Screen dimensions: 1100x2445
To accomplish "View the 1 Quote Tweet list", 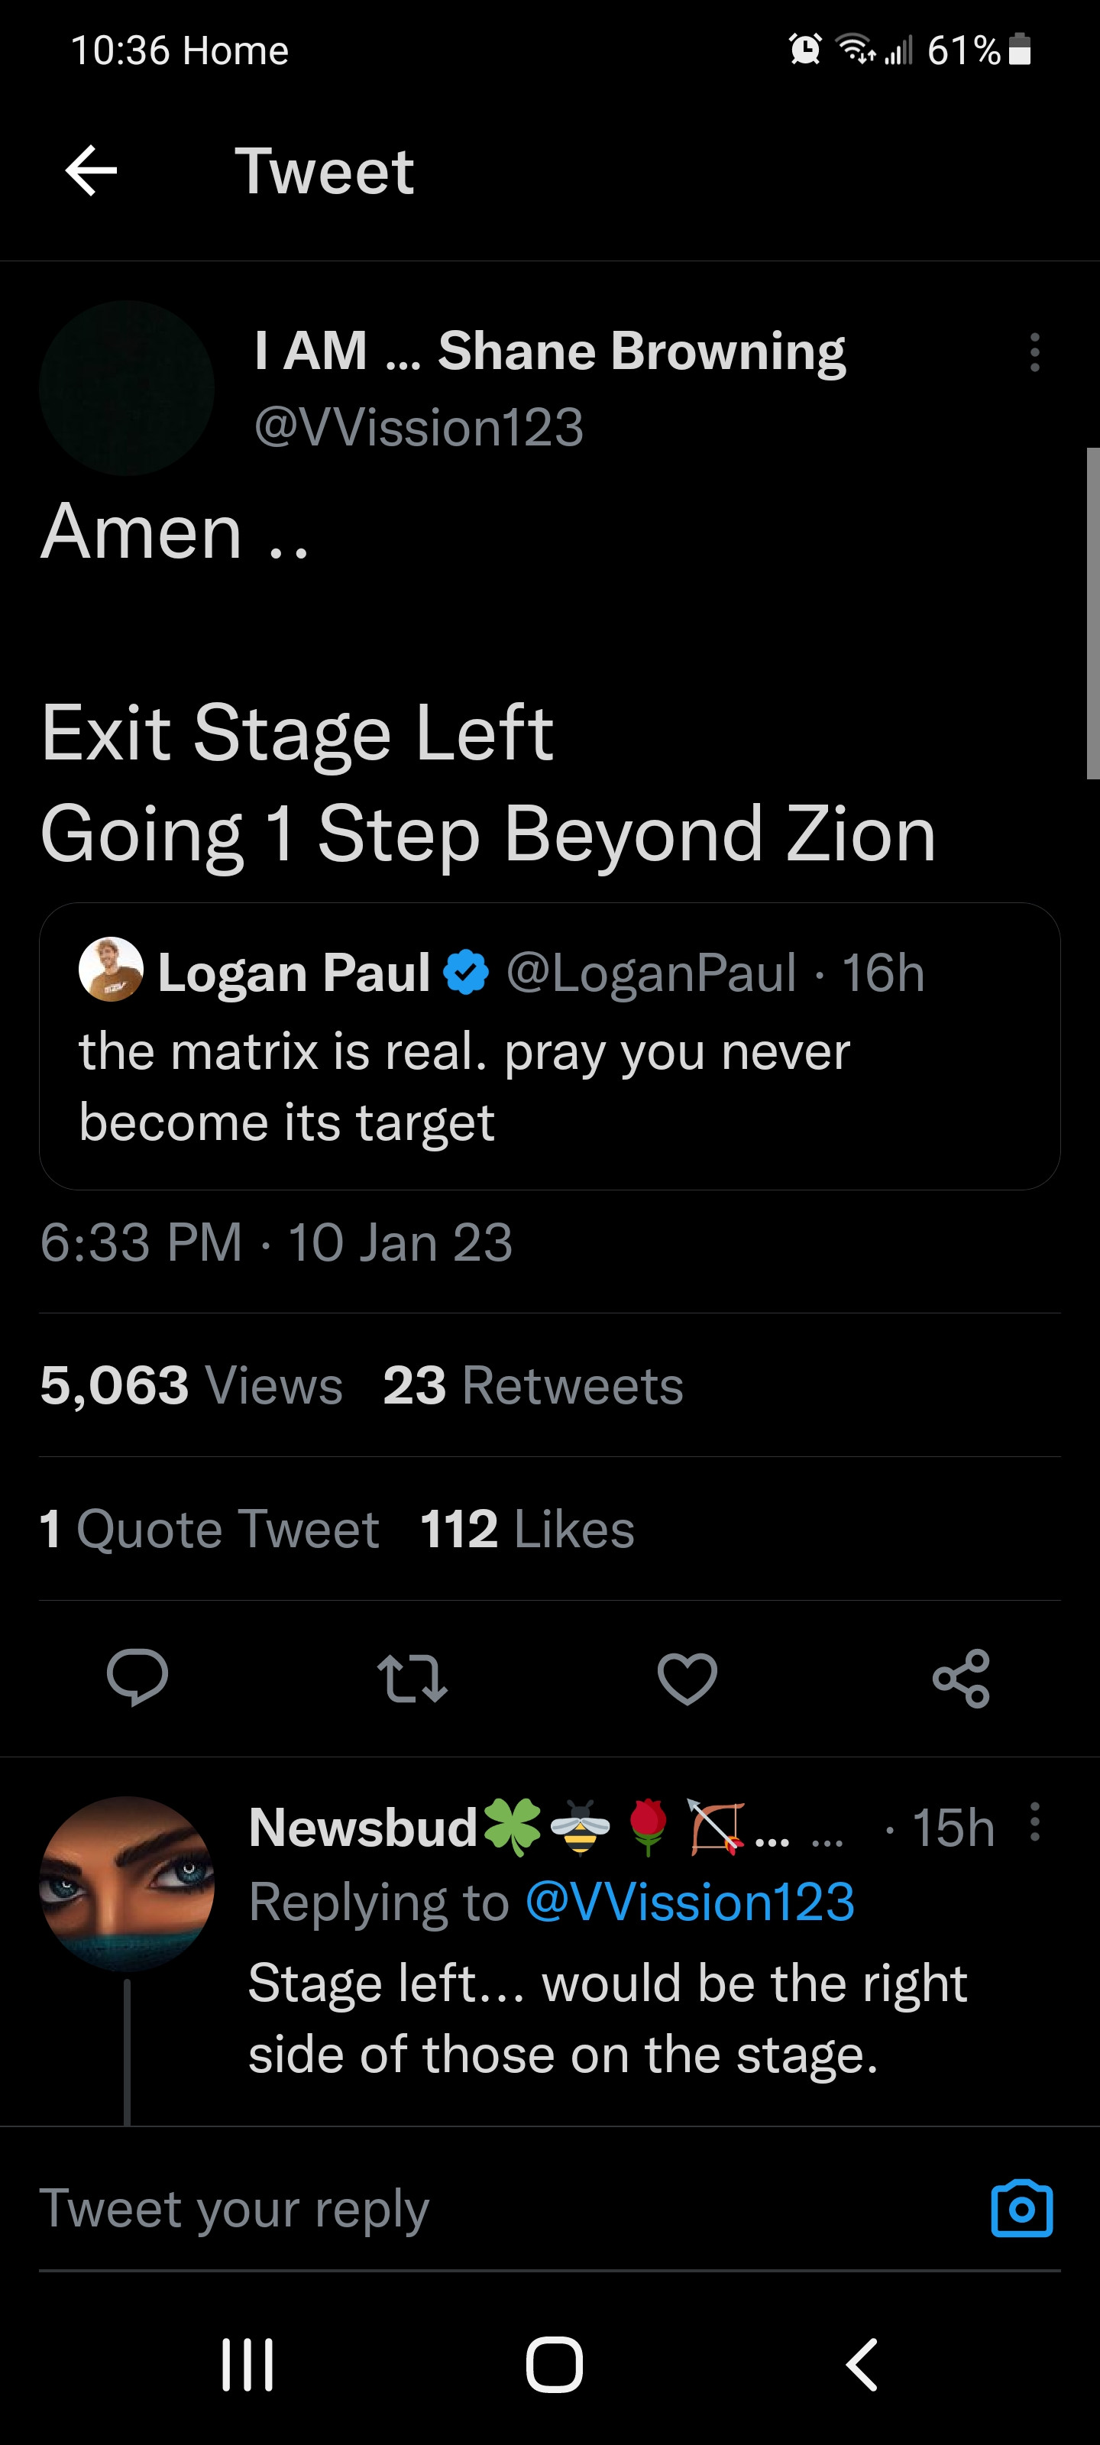I will click(x=210, y=1529).
